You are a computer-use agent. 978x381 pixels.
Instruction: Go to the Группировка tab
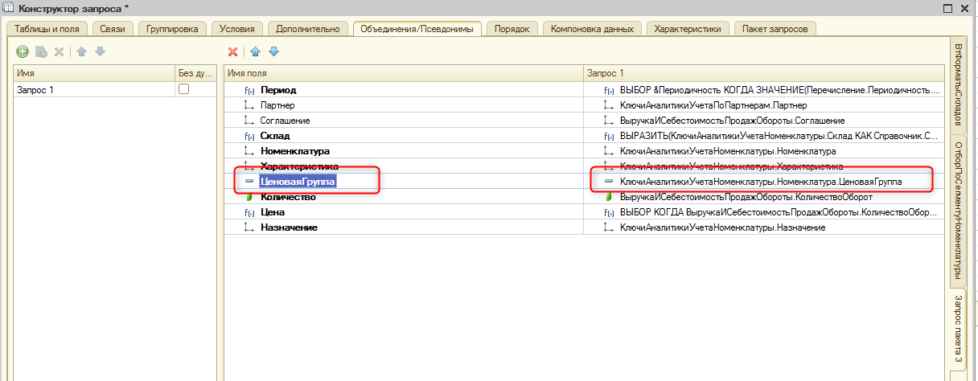[x=172, y=29]
